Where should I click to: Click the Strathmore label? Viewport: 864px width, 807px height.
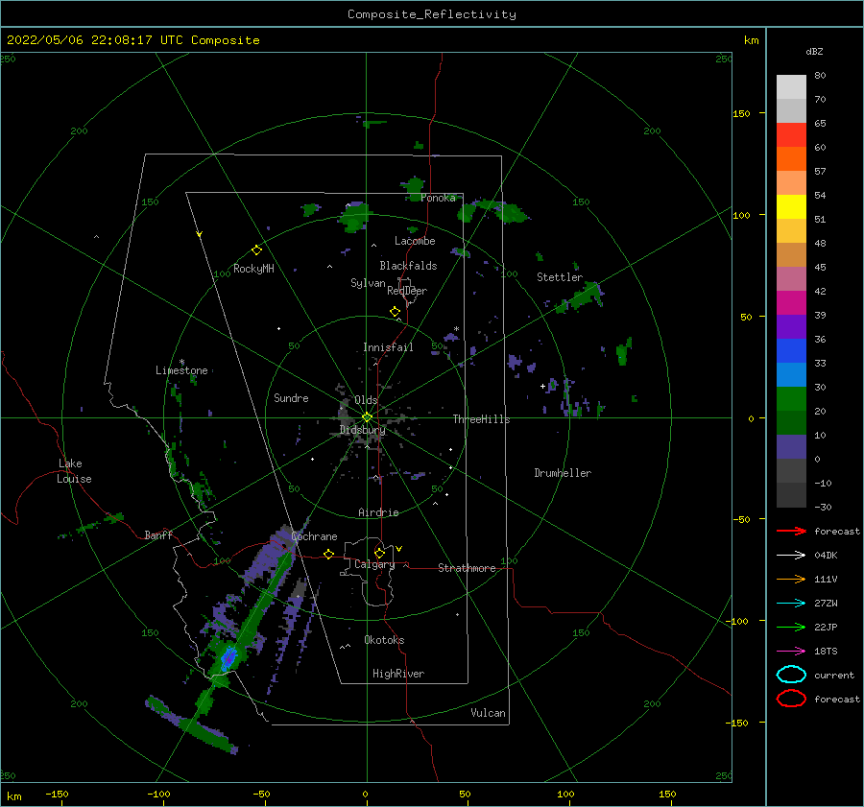pyautogui.click(x=467, y=568)
